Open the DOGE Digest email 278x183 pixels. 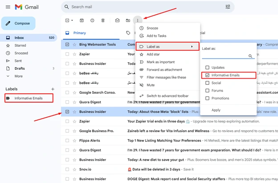[169, 179]
